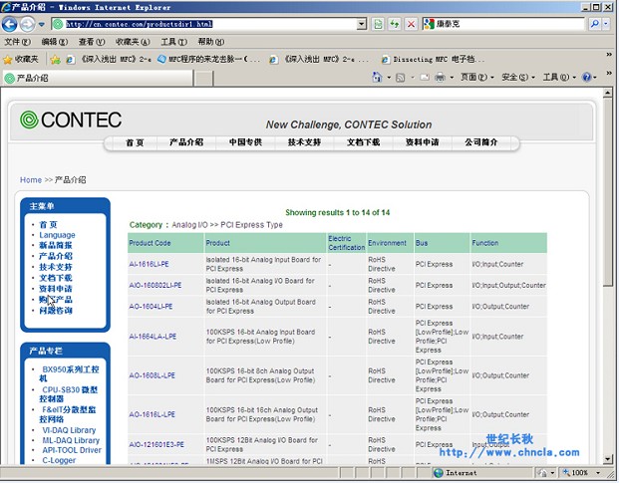Open the 文件(F) menu
Image resolution: width=619 pixels, height=483 pixels.
tap(17, 42)
